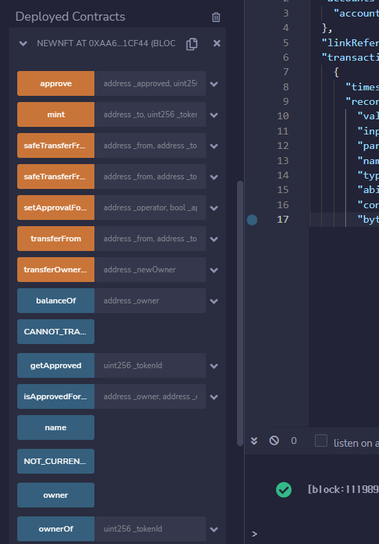Toggle the terminal panel with double-chevron icon
Image resolution: width=379 pixels, height=544 pixels.
254,441
